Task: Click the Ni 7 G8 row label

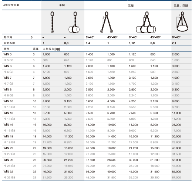Action: pyautogui.click(x=9, y=83)
